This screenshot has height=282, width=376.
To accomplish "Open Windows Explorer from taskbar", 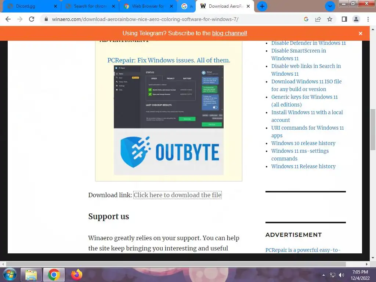I will (x=31, y=275).
